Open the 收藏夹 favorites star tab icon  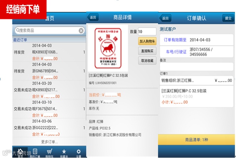tap(64, 152)
